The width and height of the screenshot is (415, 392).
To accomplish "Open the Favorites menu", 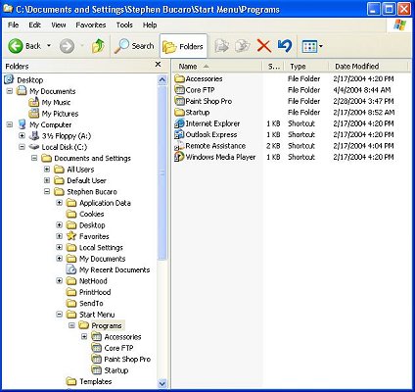I will [91, 24].
